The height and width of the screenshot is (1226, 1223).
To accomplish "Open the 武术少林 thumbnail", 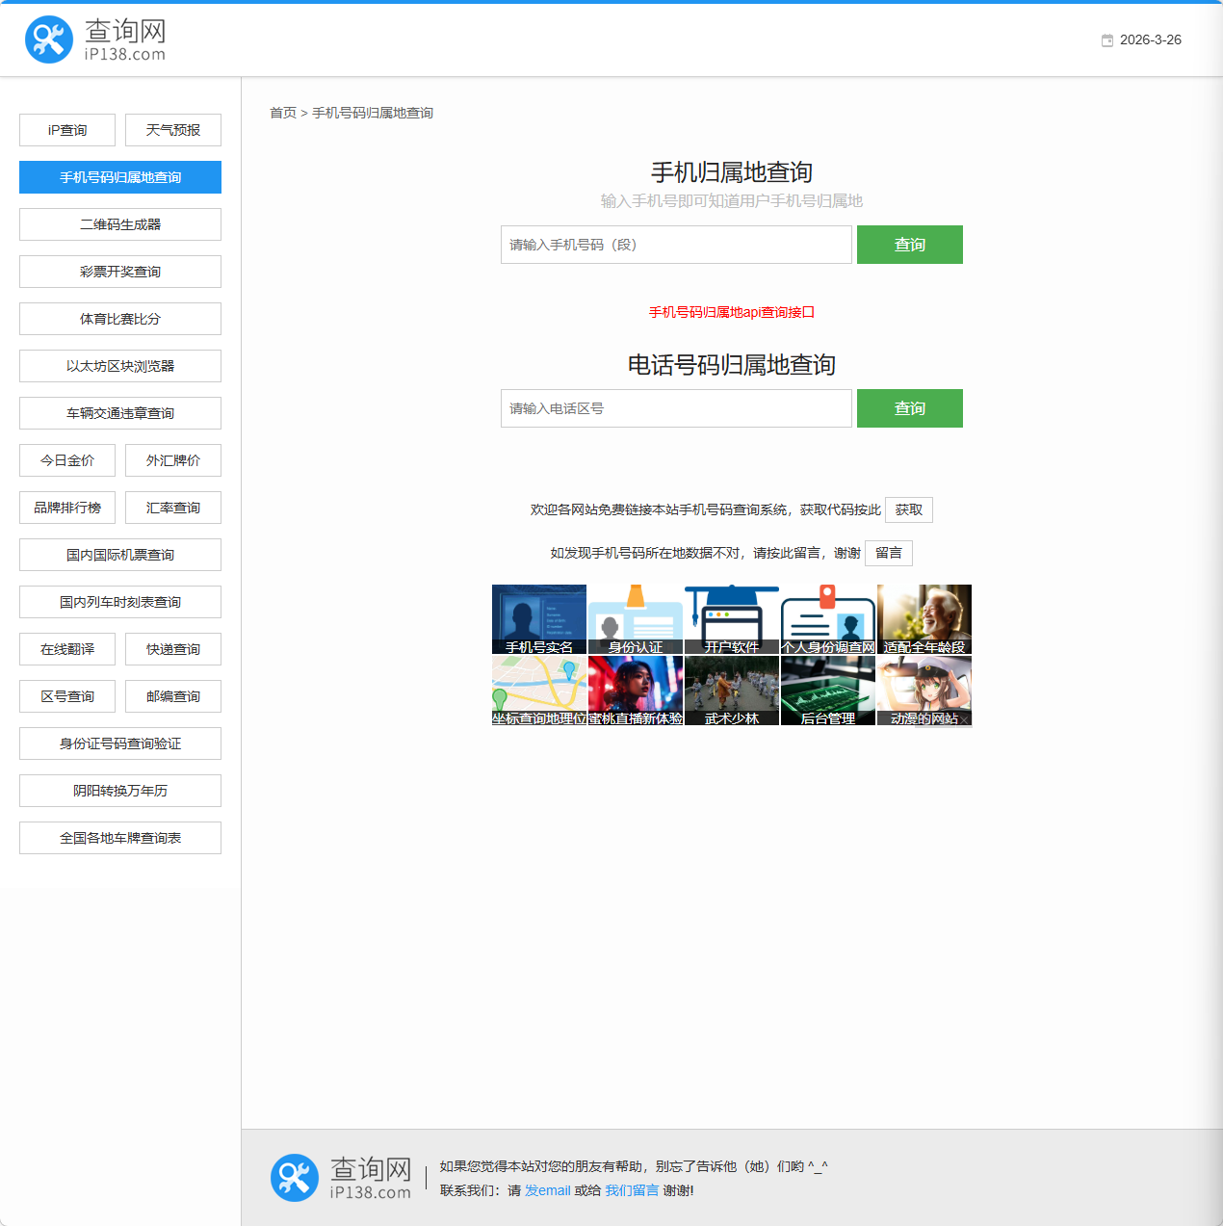I will click(x=731, y=691).
